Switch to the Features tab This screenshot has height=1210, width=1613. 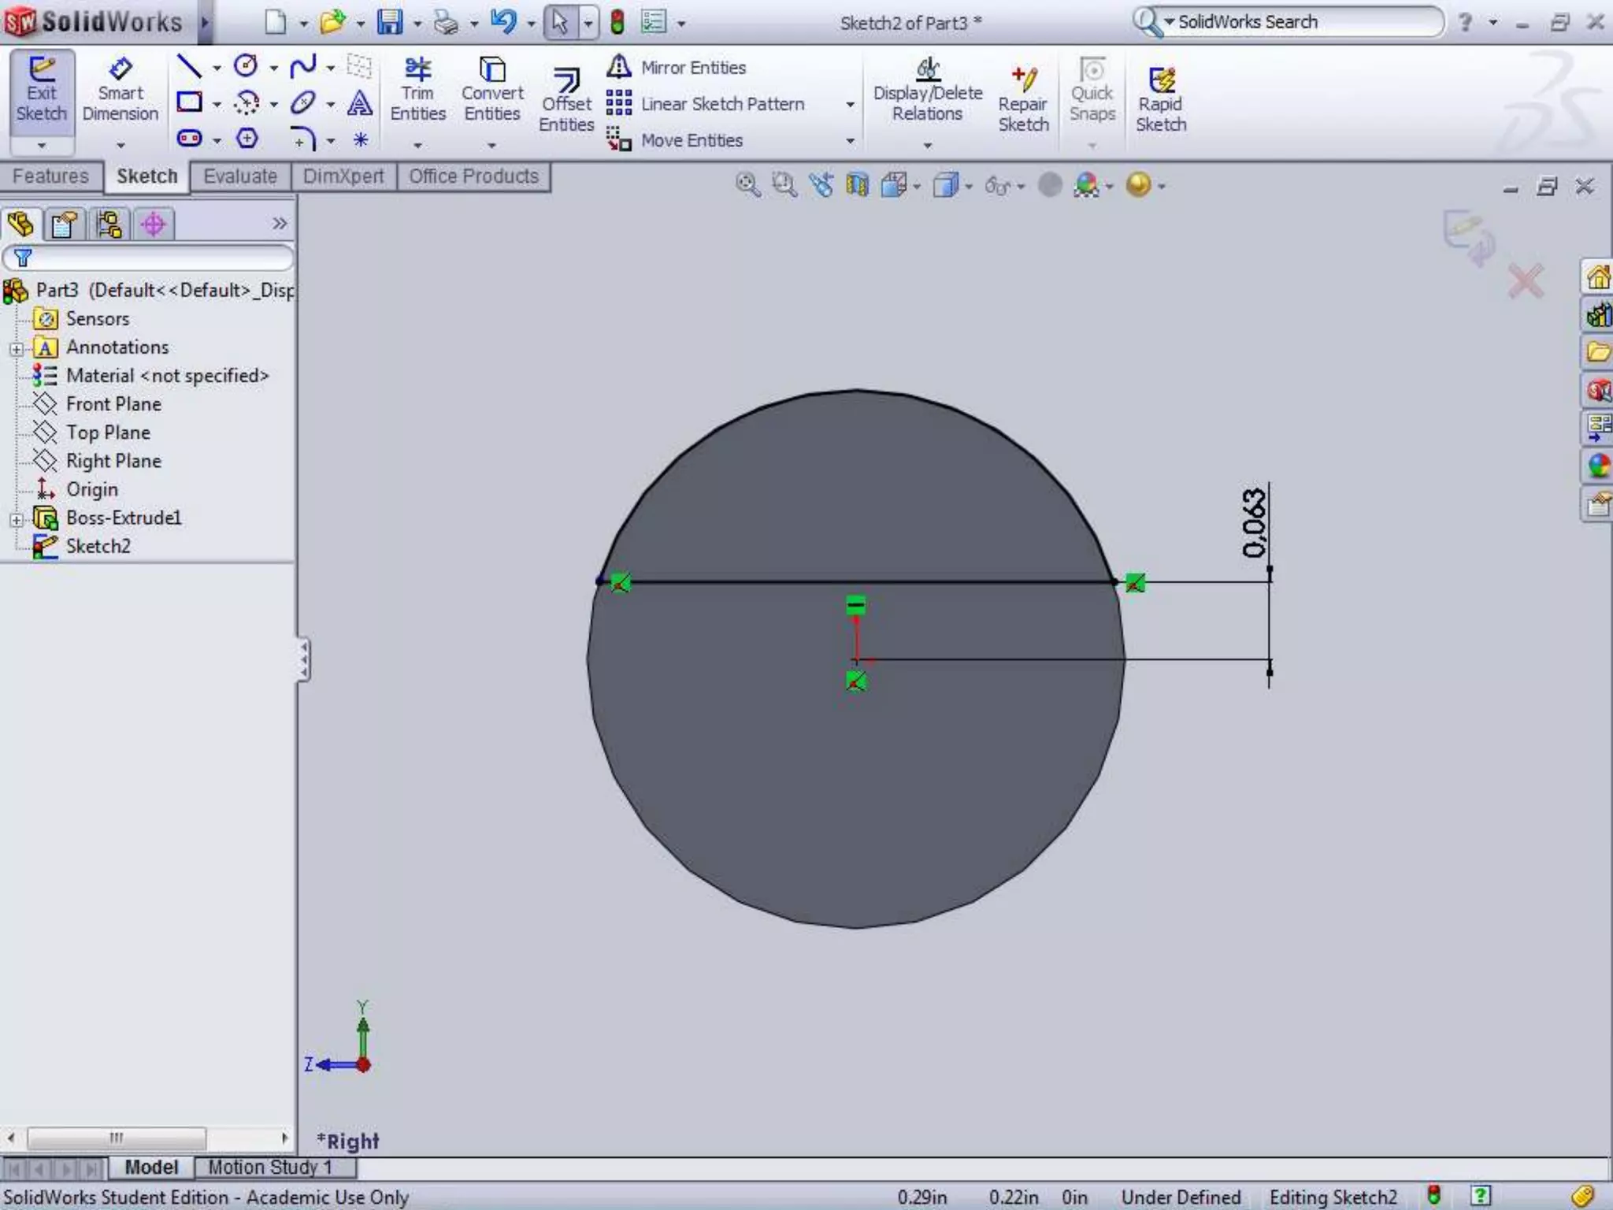tap(50, 176)
